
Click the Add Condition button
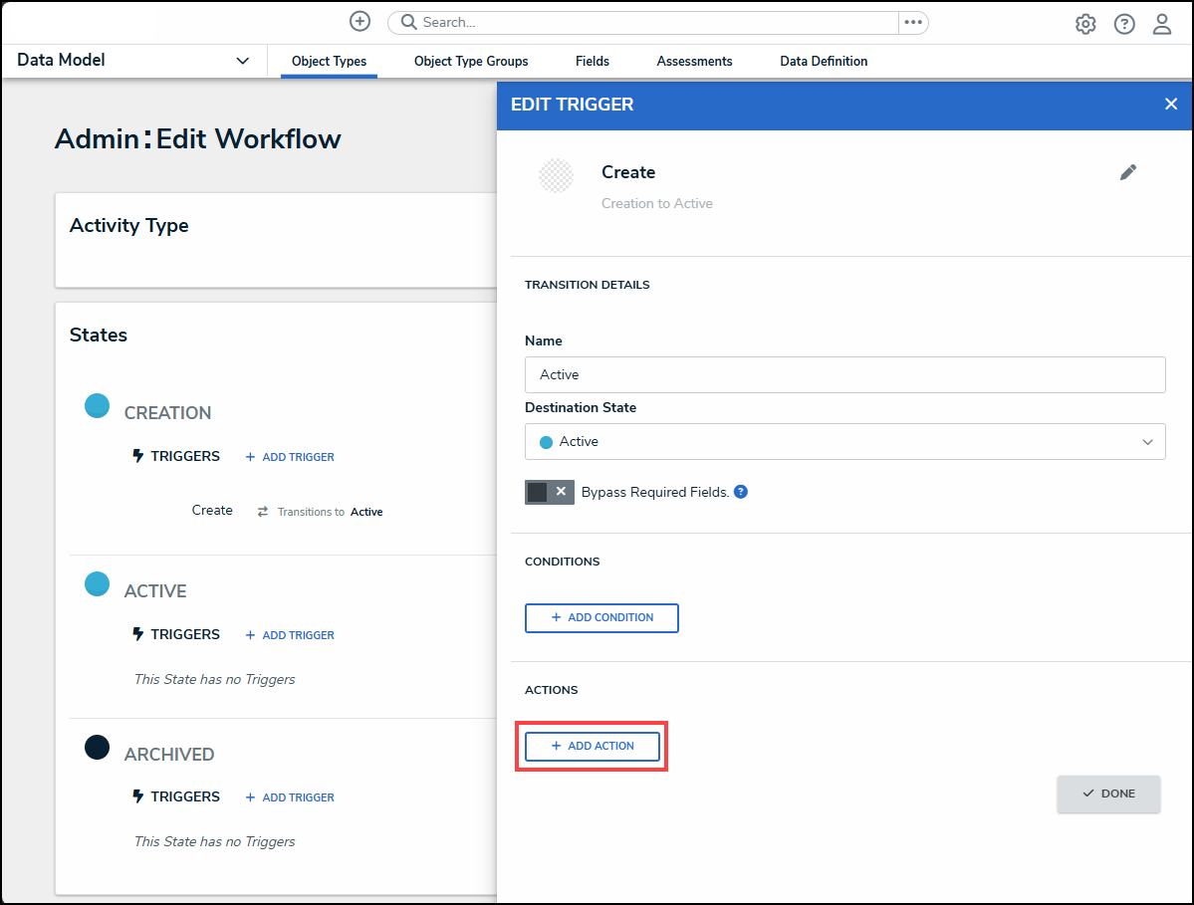(x=601, y=618)
